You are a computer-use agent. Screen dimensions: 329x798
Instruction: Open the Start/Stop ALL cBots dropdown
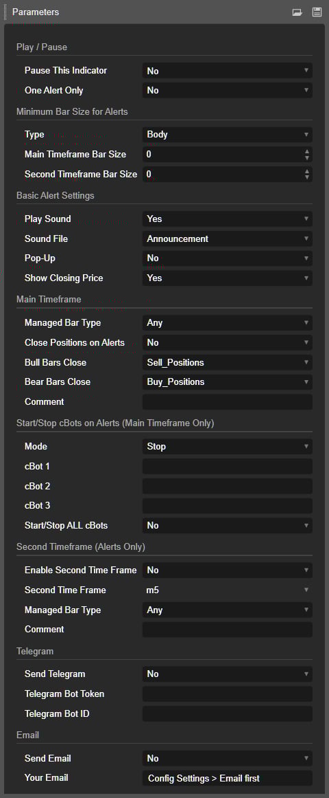228,525
